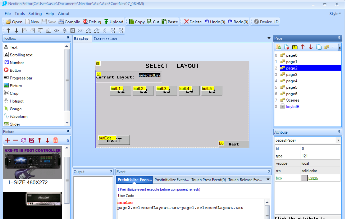This screenshot has height=219, width=345.
Task: Click the bco color swatch
Action: click(304, 178)
